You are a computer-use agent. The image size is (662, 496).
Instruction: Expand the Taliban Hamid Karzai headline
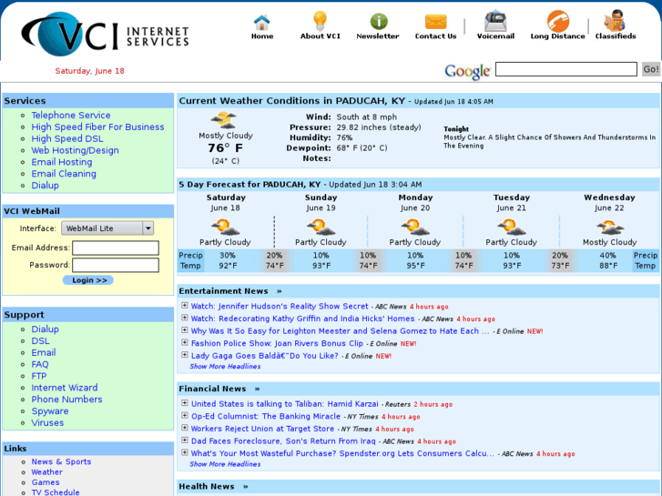[185, 403]
